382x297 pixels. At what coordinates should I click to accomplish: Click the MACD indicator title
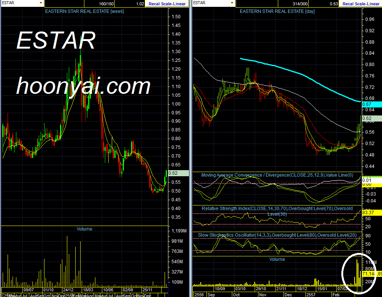click(277, 175)
